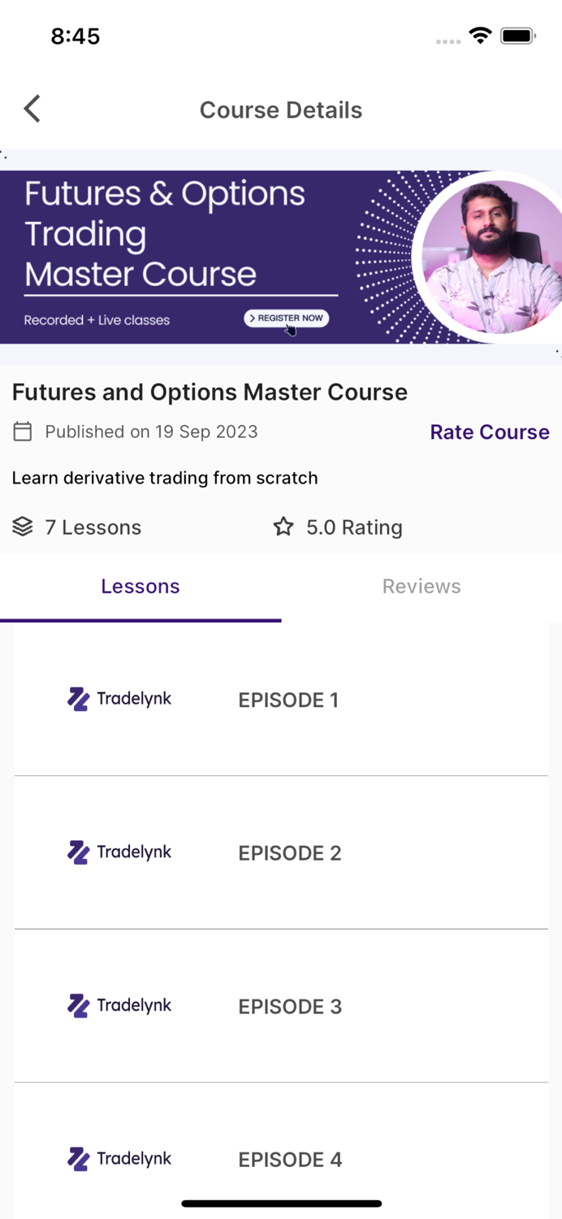Click the back chevron on Course Details
The image size is (562, 1219).
point(32,109)
